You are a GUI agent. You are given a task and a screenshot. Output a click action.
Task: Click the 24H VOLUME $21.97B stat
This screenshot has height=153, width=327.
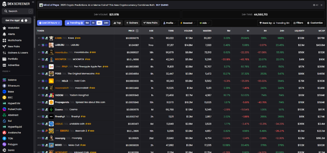(x=109, y=15)
